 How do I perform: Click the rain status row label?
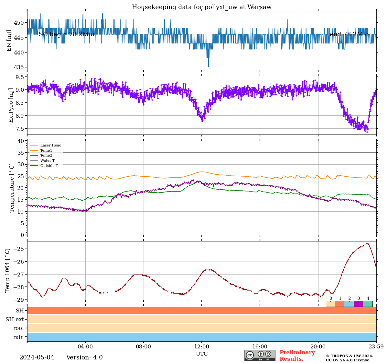coord(18,337)
